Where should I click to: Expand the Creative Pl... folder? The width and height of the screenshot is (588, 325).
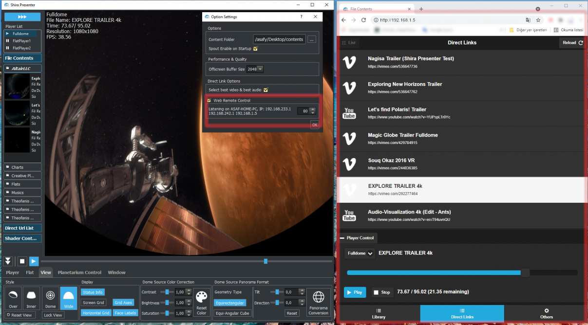22,176
